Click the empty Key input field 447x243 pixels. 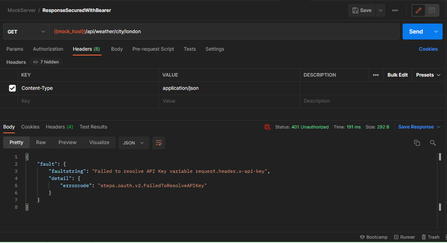point(88,101)
